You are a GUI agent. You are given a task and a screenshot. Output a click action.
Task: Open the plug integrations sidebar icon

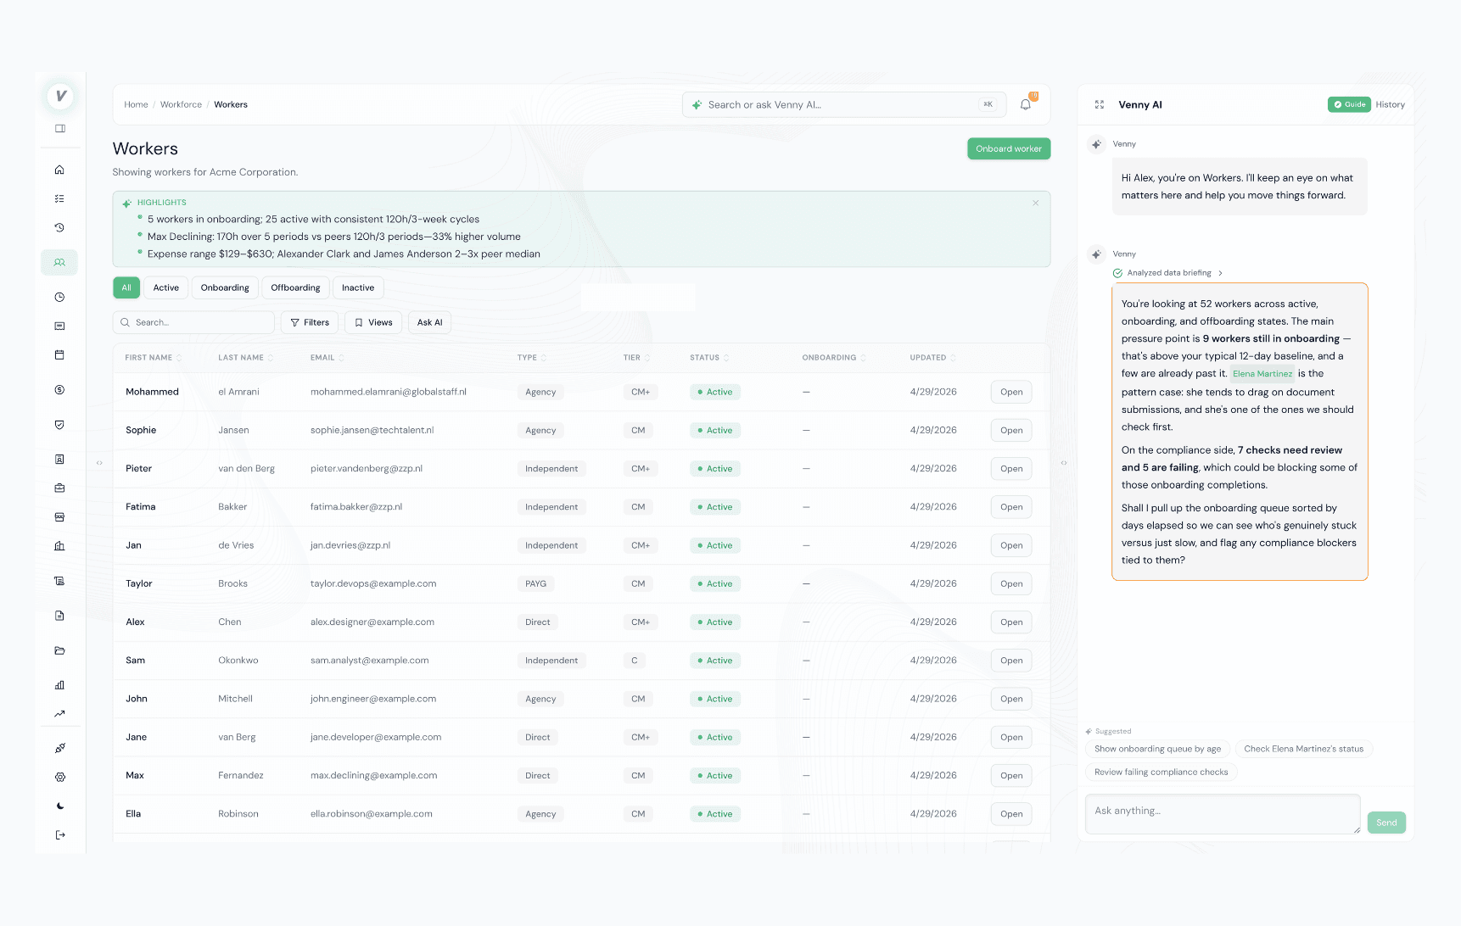[x=59, y=748]
